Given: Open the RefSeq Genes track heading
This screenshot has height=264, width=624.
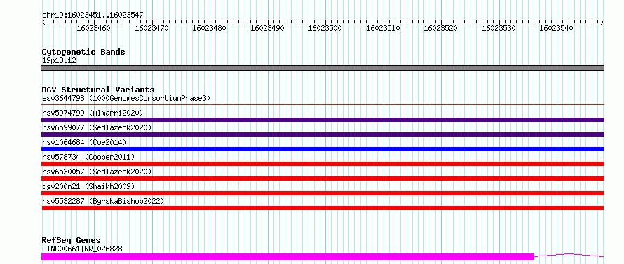Looking at the screenshot, I should [x=71, y=241].
